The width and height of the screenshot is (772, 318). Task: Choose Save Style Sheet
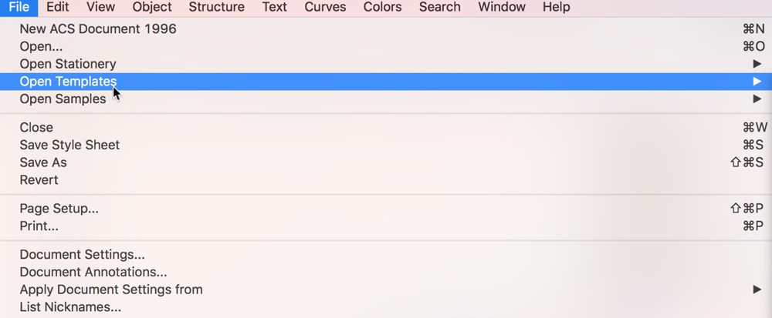pyautogui.click(x=69, y=145)
